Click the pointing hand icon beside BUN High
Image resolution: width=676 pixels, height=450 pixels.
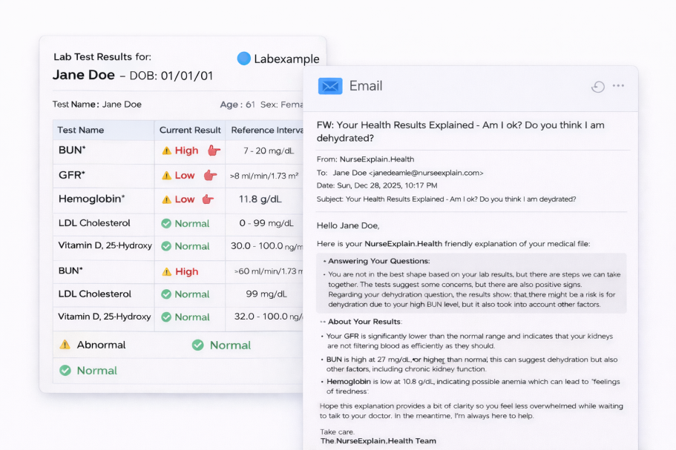214,150
